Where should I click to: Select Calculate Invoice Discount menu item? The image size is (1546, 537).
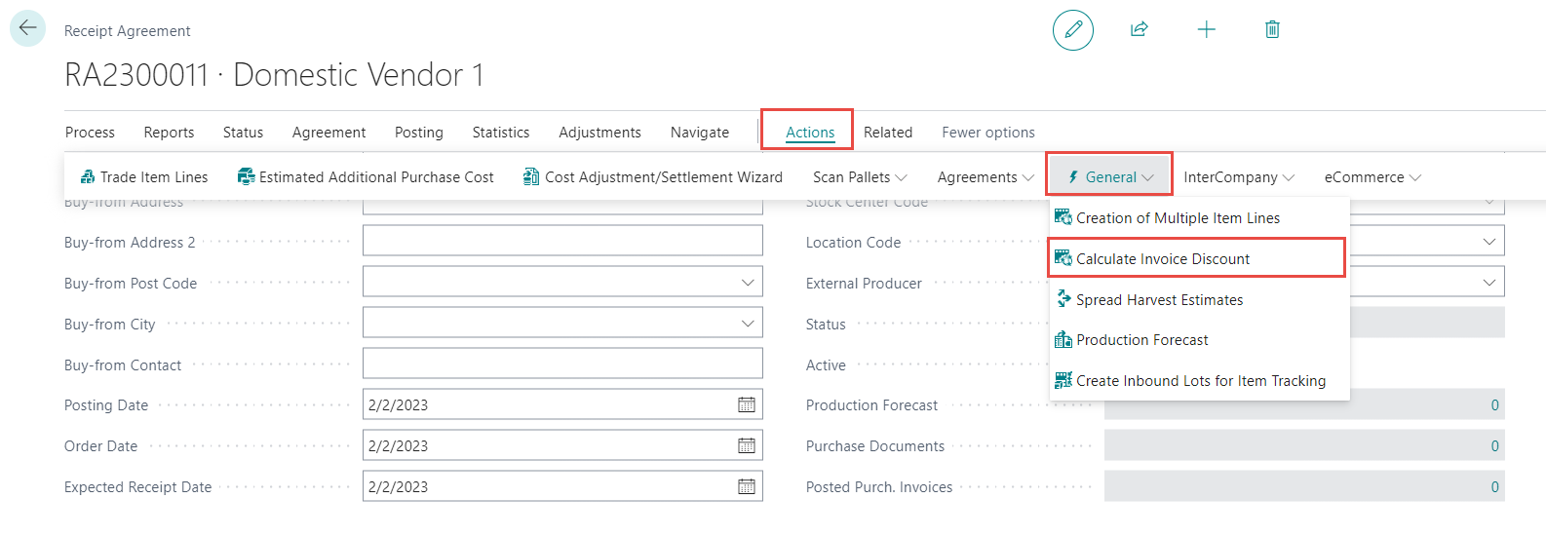[1162, 259]
